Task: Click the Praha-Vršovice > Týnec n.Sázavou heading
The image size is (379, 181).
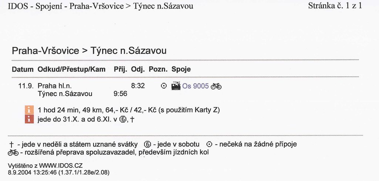Action: 89,51
